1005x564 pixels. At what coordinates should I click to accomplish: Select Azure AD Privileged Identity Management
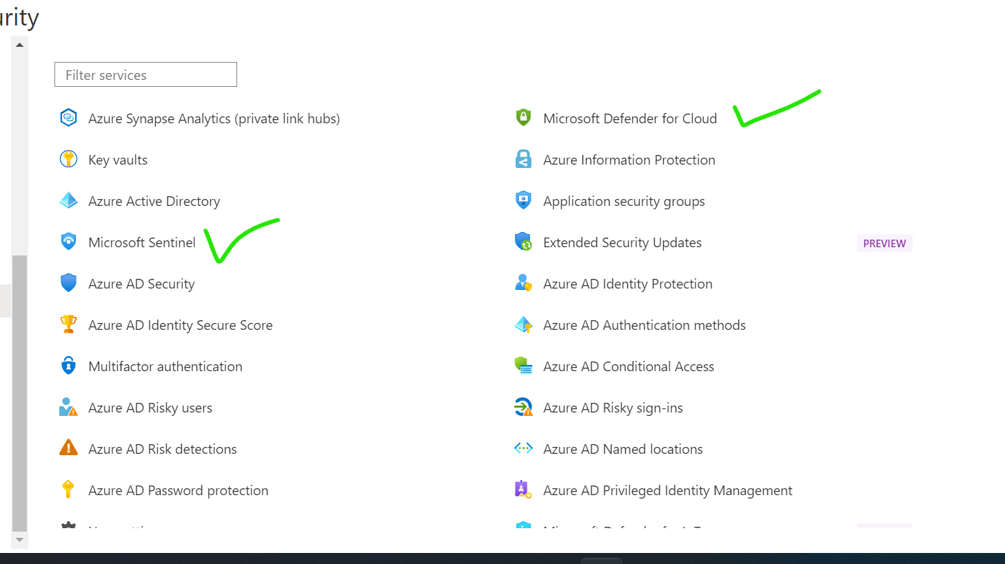click(x=668, y=490)
